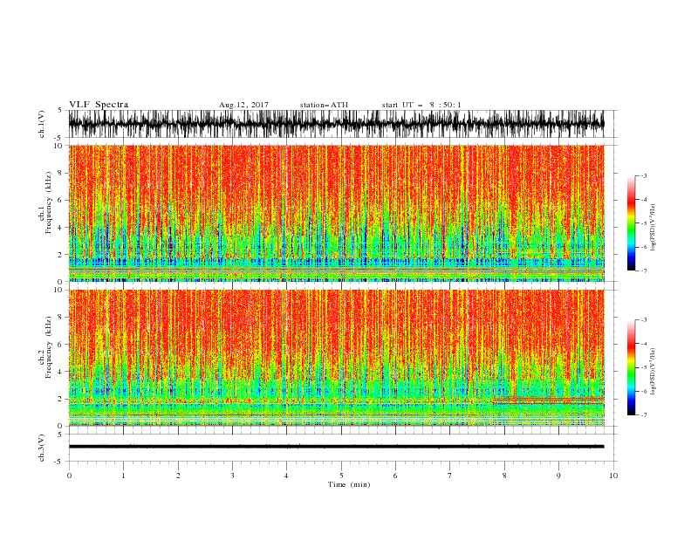The height and width of the screenshot is (534, 691).
Task: Click inside the ch.2 spectrogram panel
Action: [x=336, y=358]
